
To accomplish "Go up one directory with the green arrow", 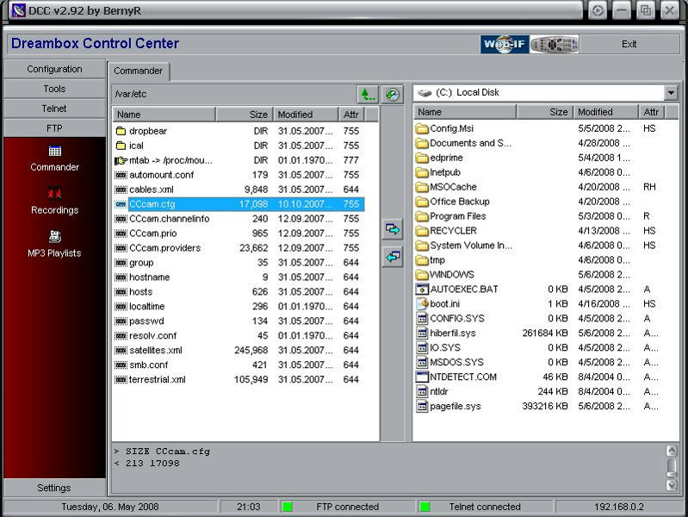I will [x=368, y=94].
